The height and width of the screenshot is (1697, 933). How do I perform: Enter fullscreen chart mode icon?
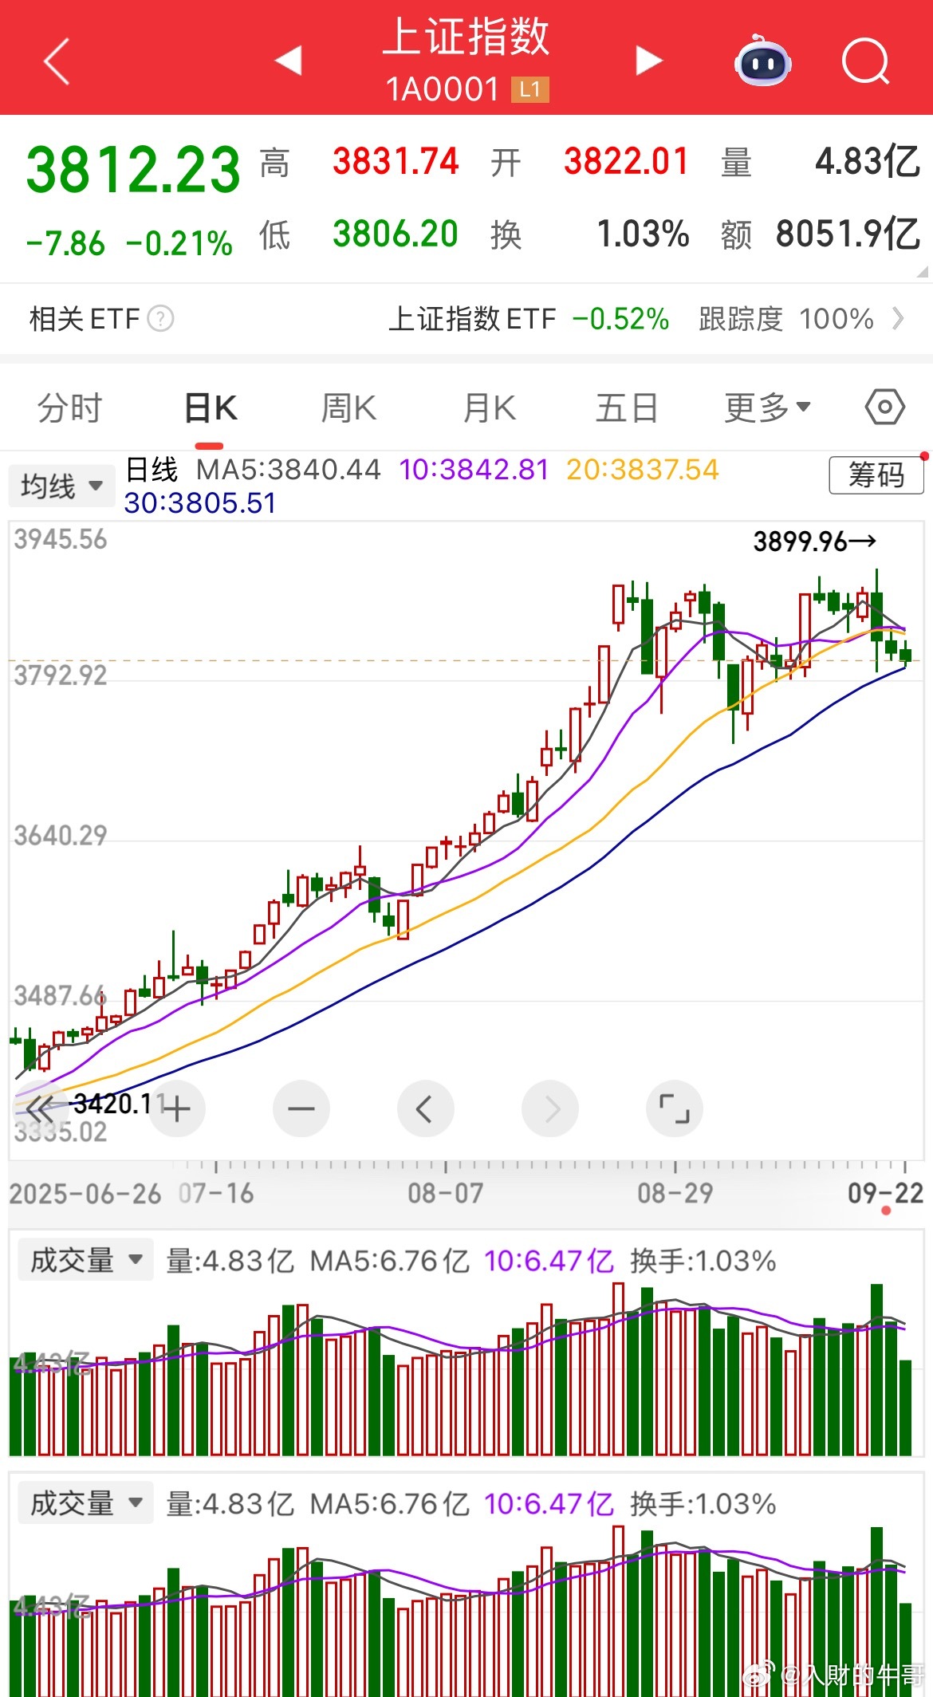(x=675, y=1108)
